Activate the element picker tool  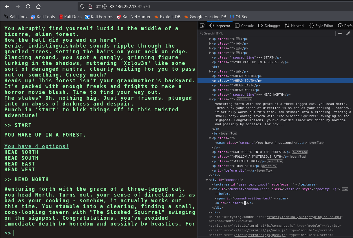(202, 26)
